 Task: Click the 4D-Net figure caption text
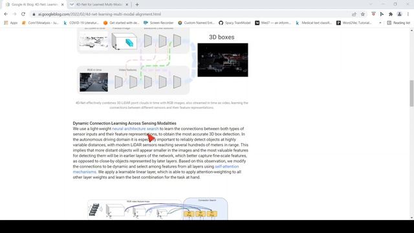tap(162, 105)
